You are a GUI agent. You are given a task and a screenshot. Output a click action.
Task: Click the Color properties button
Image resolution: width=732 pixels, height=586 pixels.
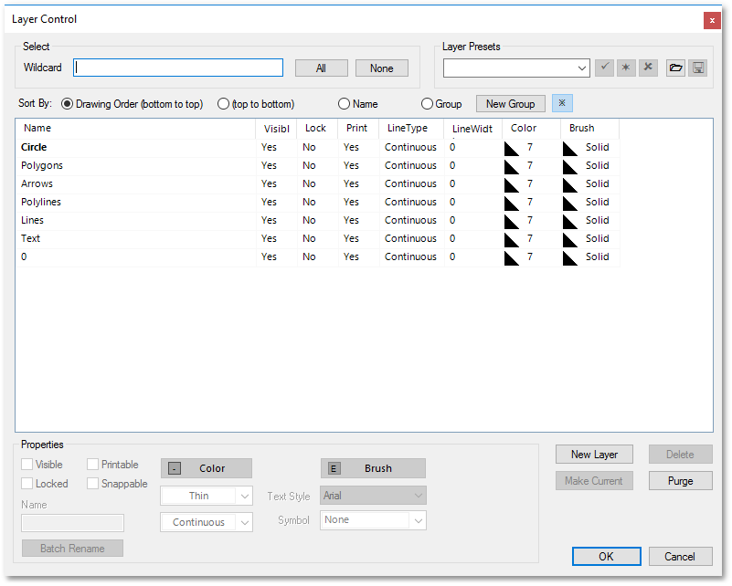(207, 468)
